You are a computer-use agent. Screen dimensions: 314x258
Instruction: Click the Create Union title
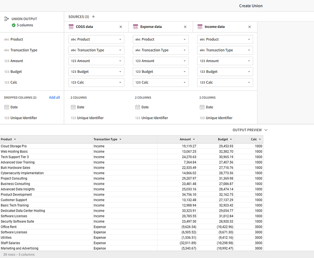point(251,6)
